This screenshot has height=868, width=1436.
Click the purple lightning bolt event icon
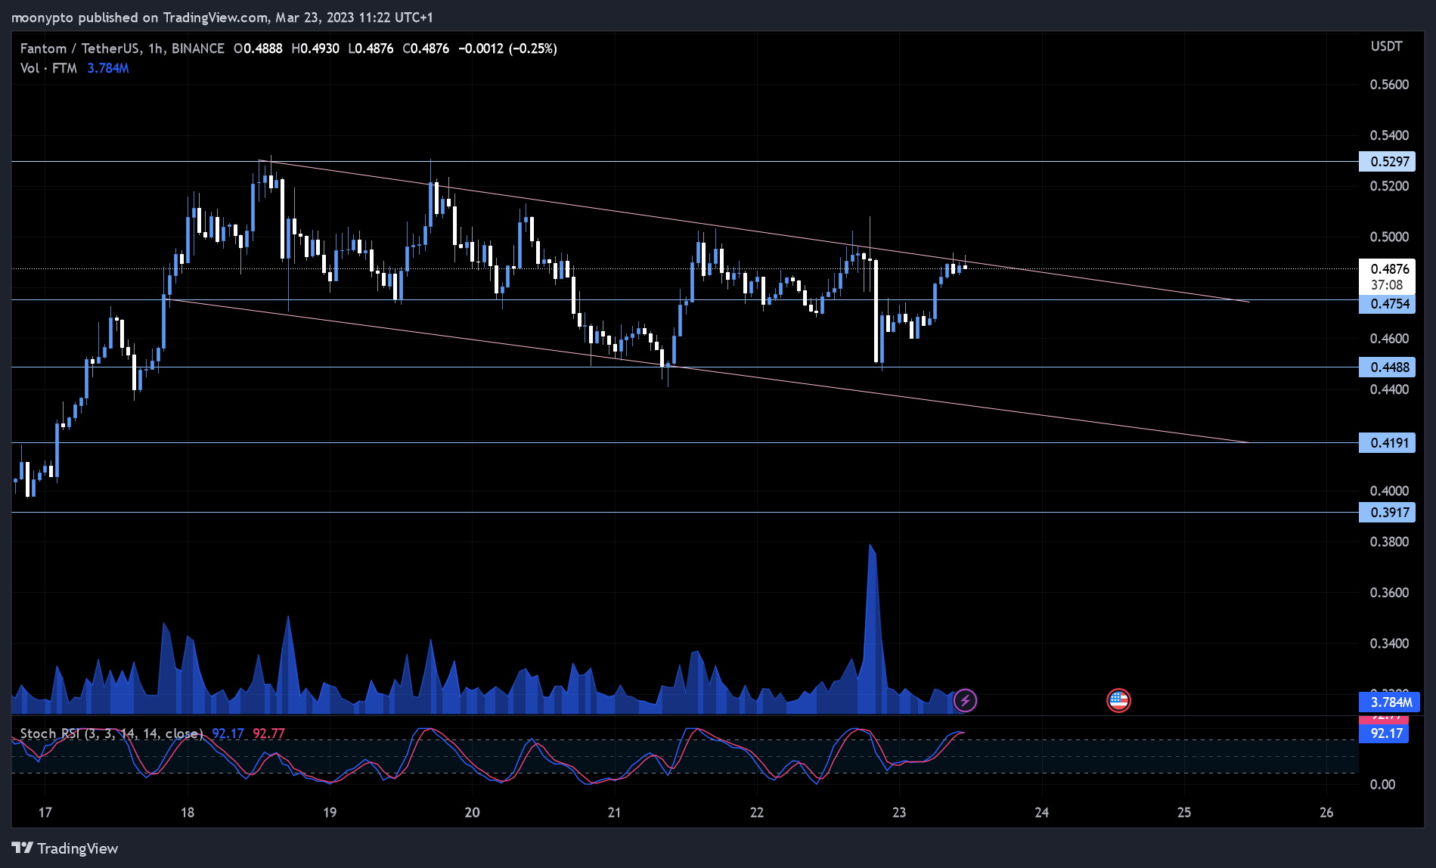(x=965, y=700)
